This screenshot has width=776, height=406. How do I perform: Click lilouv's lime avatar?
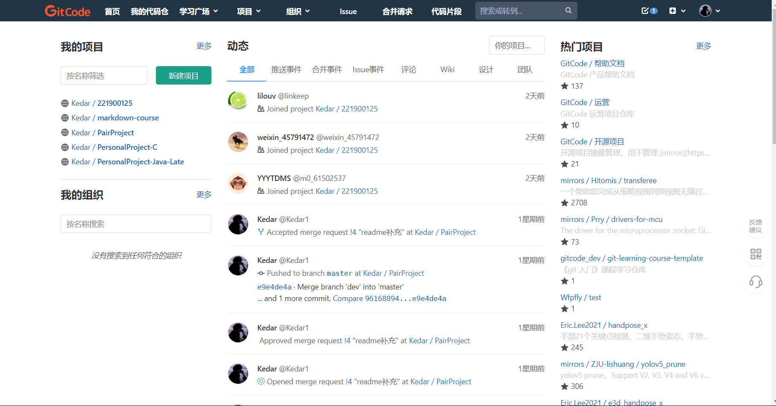[x=238, y=101]
